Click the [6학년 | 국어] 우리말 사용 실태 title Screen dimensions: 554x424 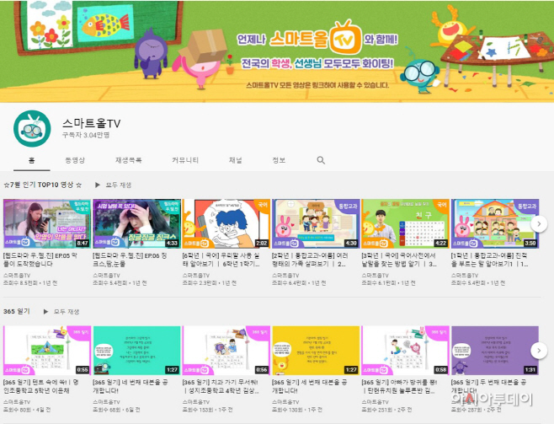pos(221,260)
